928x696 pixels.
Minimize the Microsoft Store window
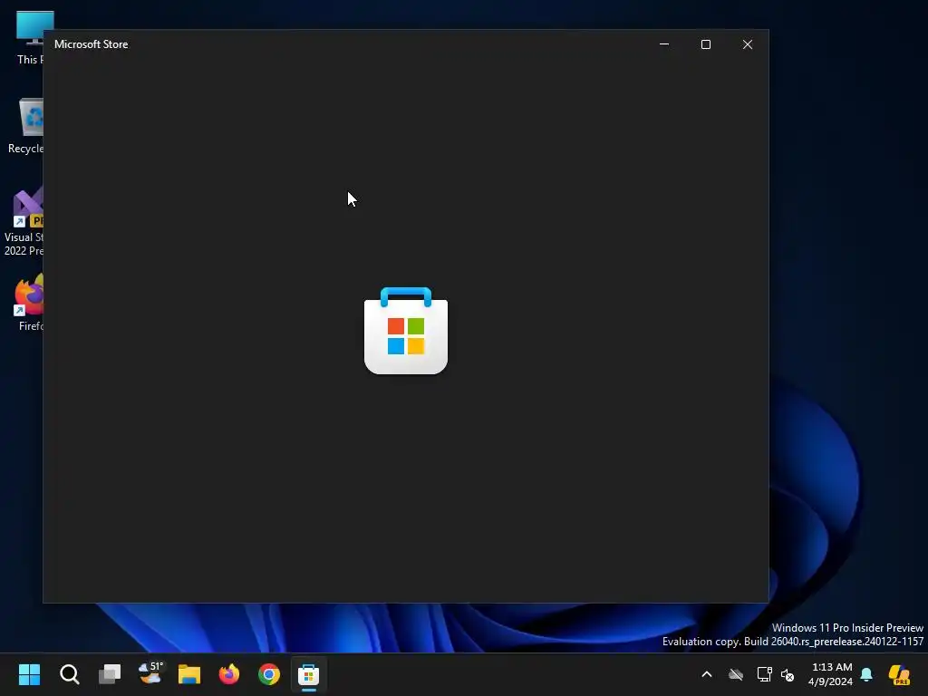click(x=664, y=44)
